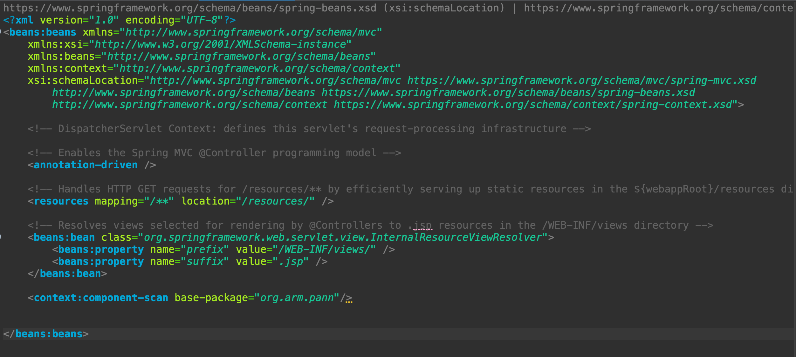The width and height of the screenshot is (796, 357).
Task: Collapse the beans:bean element fold marker
Action: pyautogui.click(x=1, y=237)
